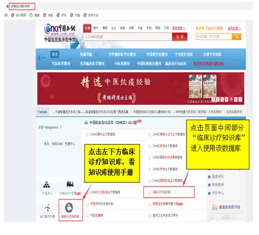
Task: Open the 高级检索>> link beside search tabs
Action: (x=178, y=28)
